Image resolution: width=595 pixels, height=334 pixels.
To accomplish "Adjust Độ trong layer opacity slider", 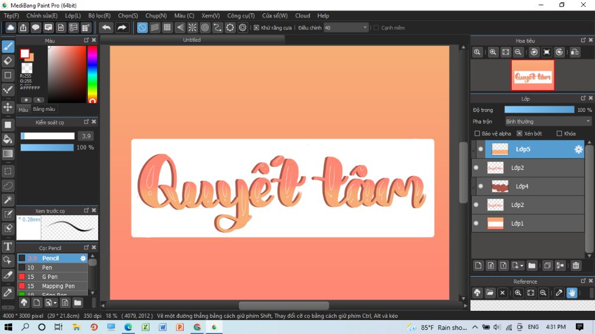I will [x=539, y=110].
